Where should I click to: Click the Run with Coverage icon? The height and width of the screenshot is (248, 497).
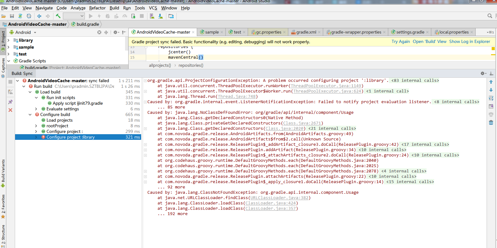pos(116,16)
